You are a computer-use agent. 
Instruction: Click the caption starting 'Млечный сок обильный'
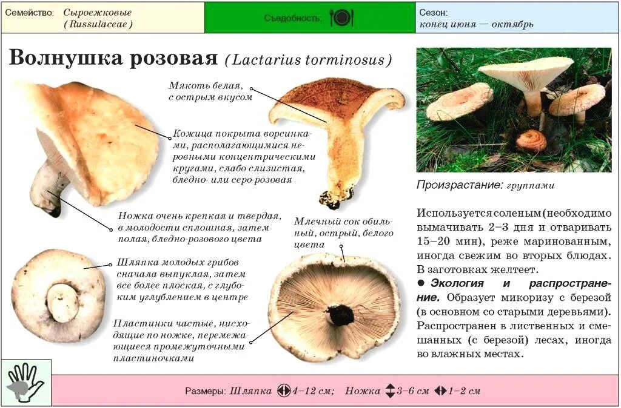[x=343, y=233]
